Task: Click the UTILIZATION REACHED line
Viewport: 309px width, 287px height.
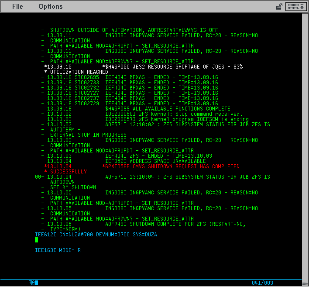Action: click(76, 72)
